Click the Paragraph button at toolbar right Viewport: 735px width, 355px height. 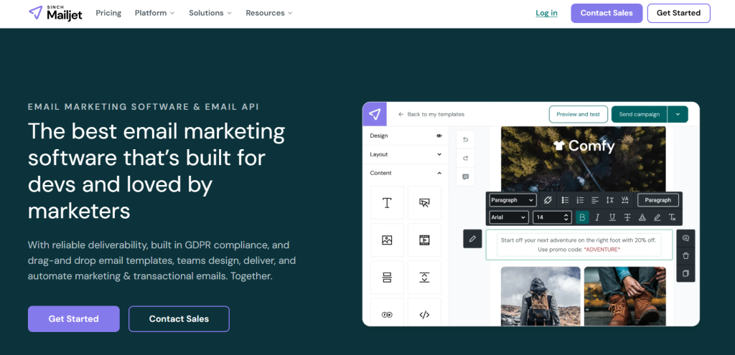point(658,200)
